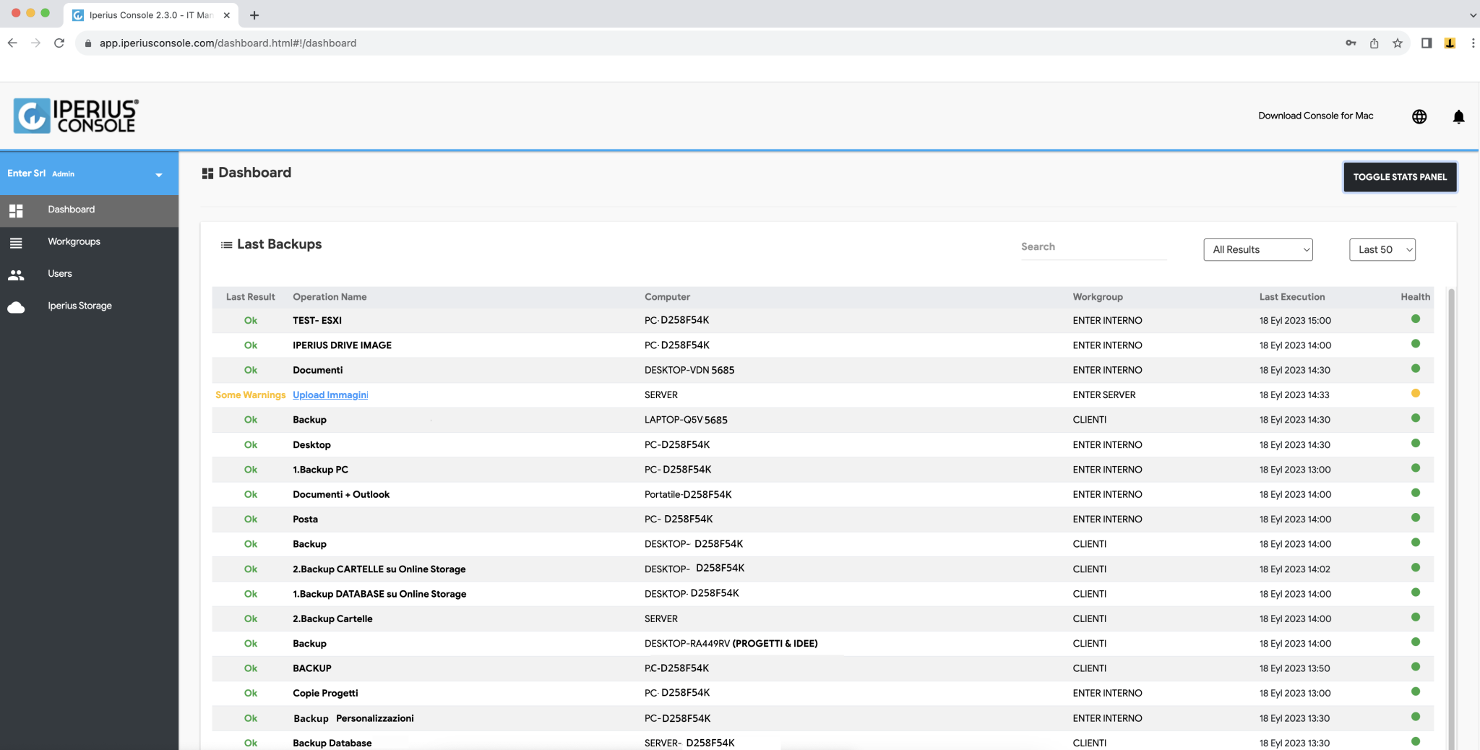
Task: Open the notifications bell
Action: pos(1458,116)
